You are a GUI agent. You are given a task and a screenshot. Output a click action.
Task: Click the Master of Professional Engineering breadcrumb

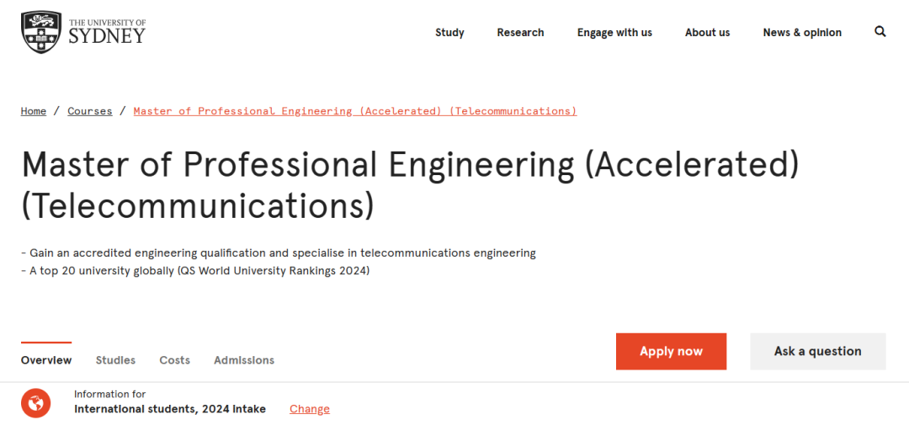[x=355, y=111]
